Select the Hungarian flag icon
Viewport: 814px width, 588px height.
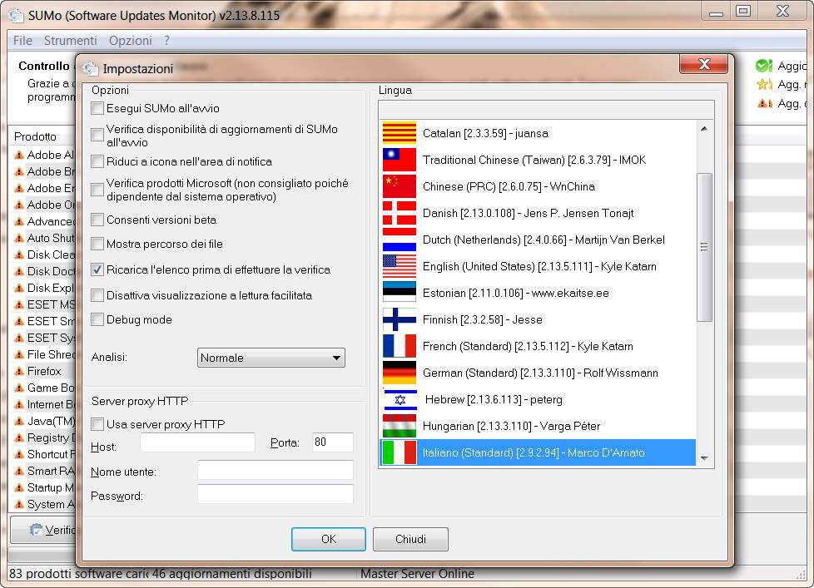click(x=400, y=426)
